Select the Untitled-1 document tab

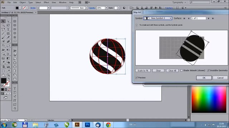[19, 12]
